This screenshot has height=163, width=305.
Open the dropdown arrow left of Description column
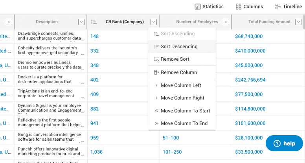coord(9,22)
